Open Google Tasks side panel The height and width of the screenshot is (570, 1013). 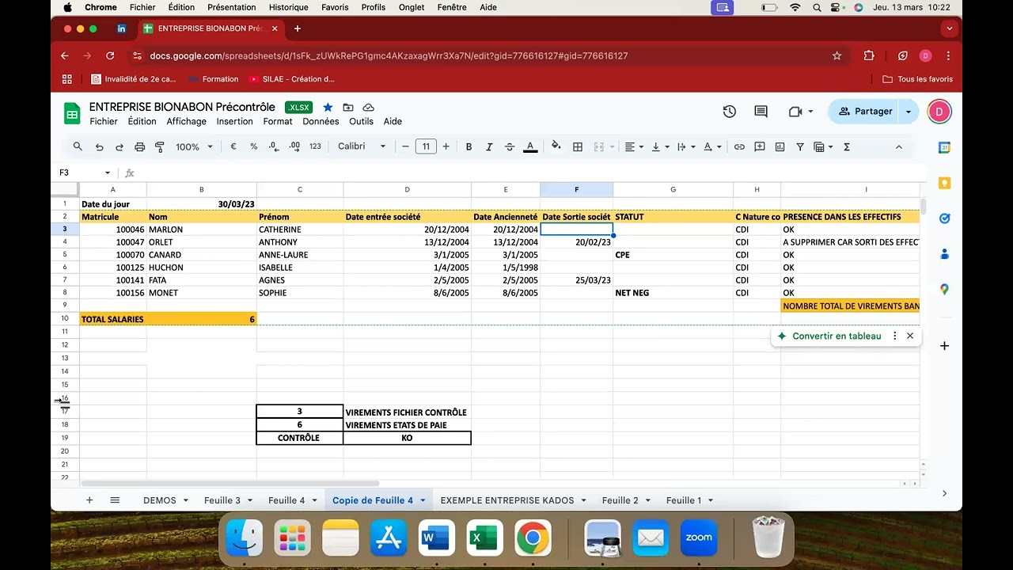click(944, 218)
